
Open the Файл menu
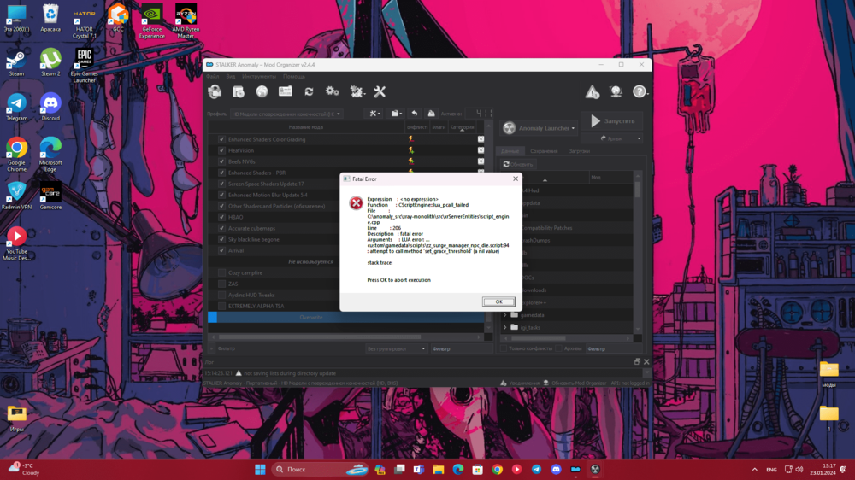[213, 76]
